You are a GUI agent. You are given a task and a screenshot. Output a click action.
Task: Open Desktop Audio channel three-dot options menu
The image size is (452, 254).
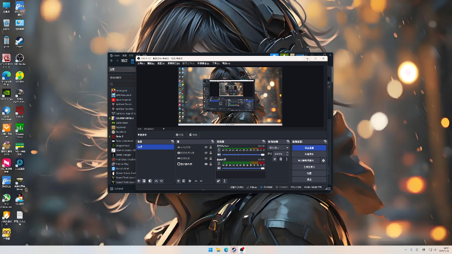pyautogui.click(x=219, y=164)
